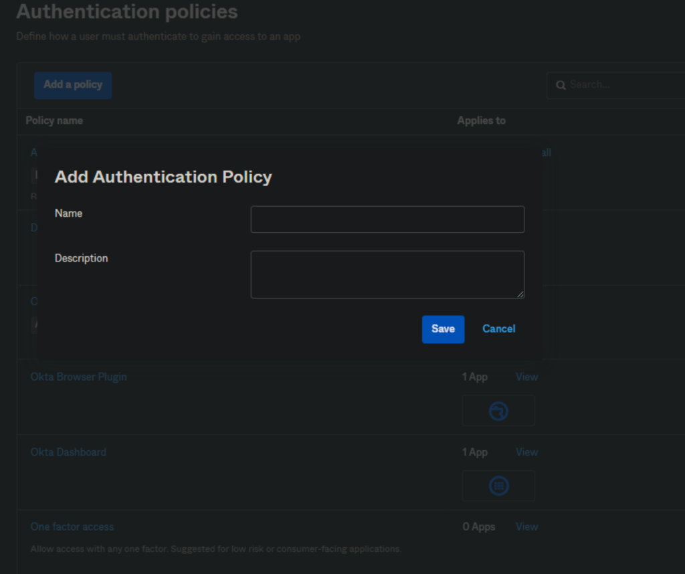Viewport: 685px width, 574px height.
Task: Click the Applies to column header
Action: coord(481,120)
